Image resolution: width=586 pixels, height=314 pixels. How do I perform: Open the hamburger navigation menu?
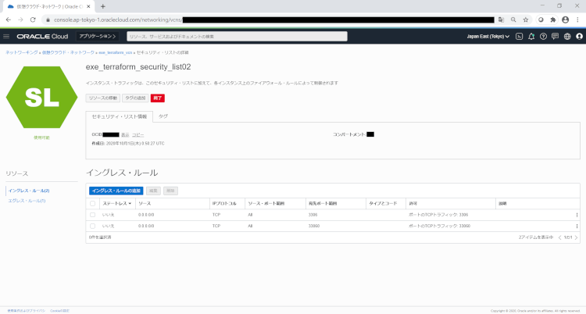coord(6,36)
